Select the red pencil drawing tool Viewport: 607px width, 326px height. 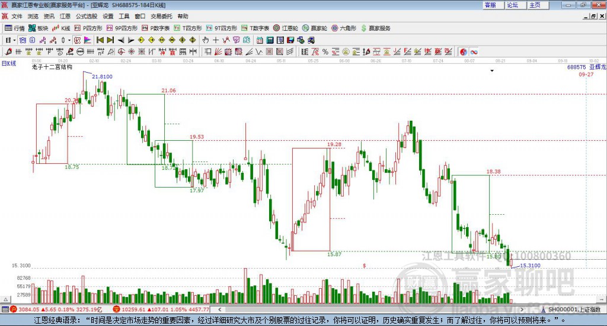pyautogui.click(x=8, y=51)
